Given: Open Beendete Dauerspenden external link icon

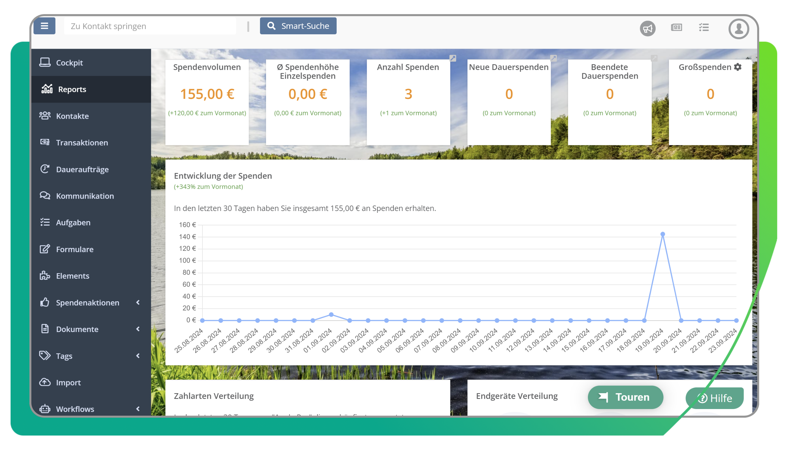Looking at the screenshot, I should pyautogui.click(x=654, y=58).
